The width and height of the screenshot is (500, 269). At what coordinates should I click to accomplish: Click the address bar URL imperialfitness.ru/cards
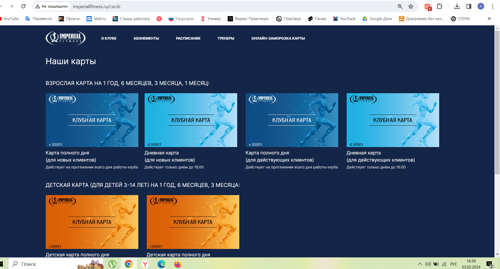[97, 7]
